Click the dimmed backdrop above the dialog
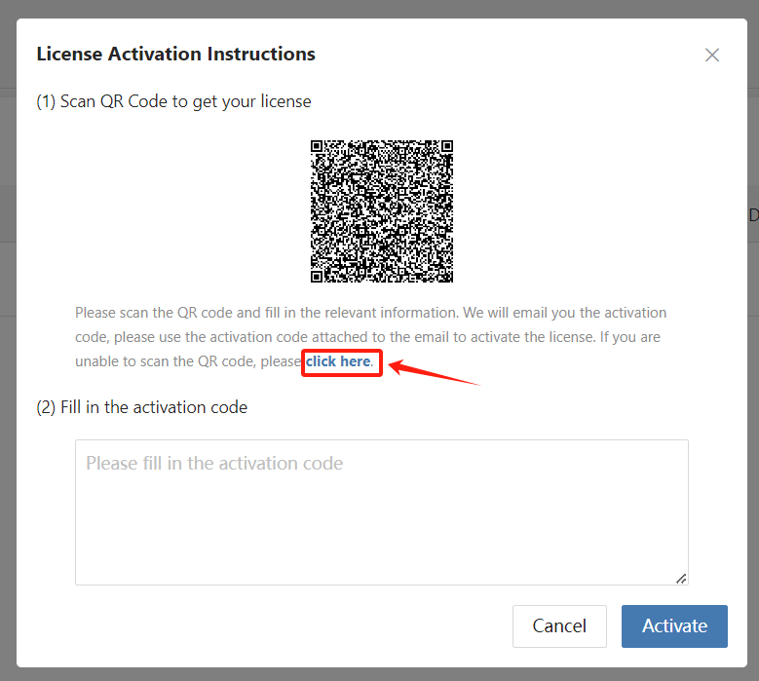 coord(380,9)
